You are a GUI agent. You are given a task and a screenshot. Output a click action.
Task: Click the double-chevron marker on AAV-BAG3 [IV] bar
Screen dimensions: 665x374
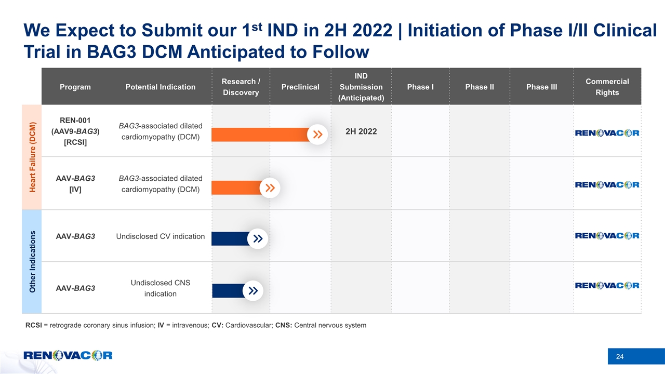[270, 188]
